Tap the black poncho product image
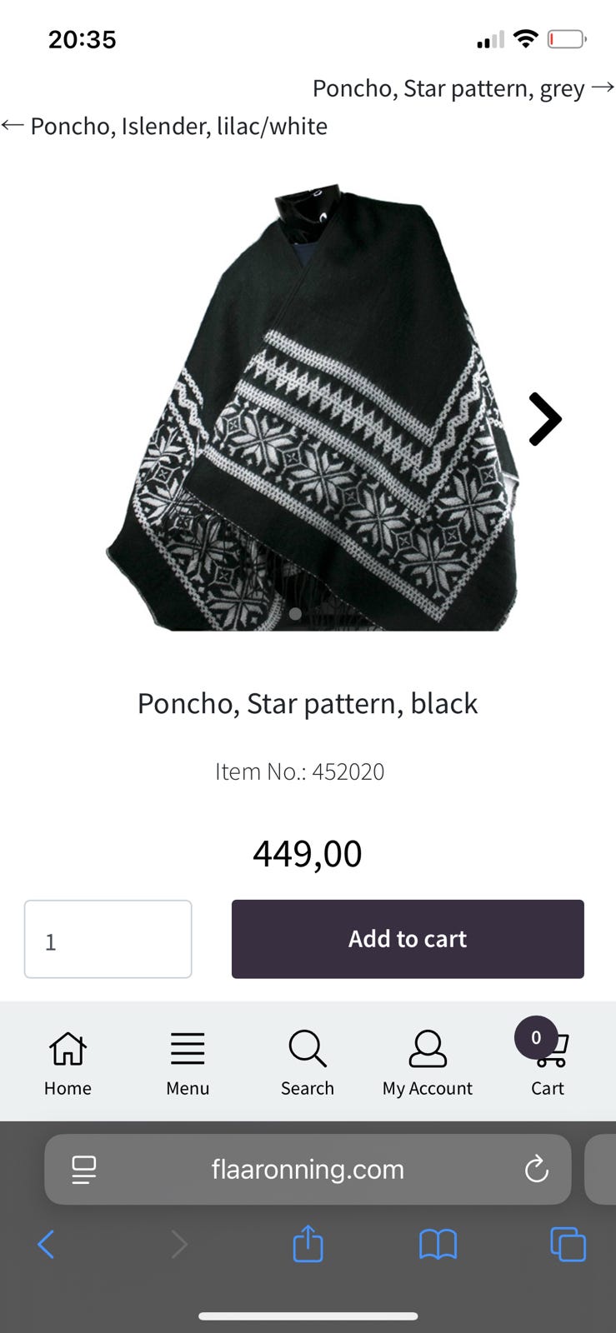 click(313, 408)
